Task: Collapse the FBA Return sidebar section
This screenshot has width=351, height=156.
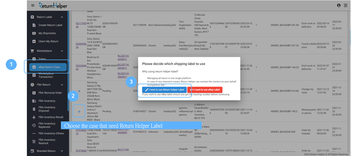Action: [x=62, y=85]
